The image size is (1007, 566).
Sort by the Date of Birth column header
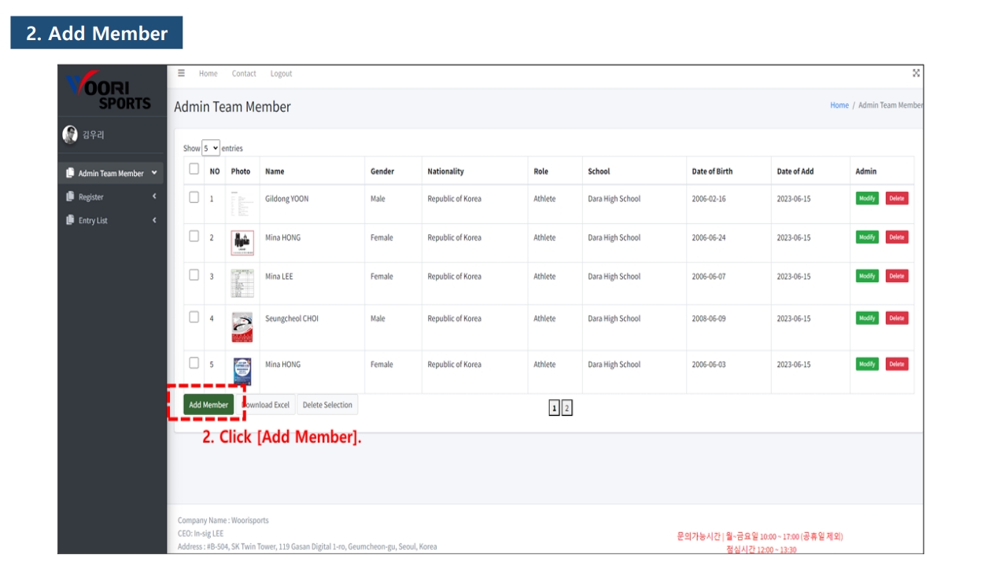[712, 171]
